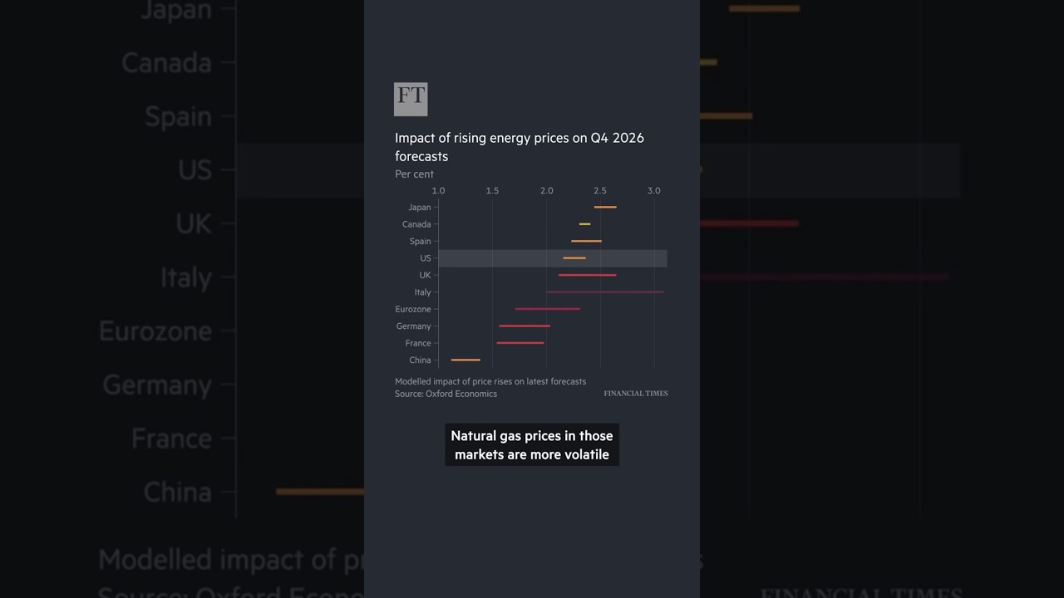Click the red Germany bar in center chart
Screen dimensions: 1064x598
coord(525,326)
